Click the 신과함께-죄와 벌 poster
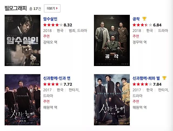The height and width of the screenshot is (131, 173). tap(112, 100)
